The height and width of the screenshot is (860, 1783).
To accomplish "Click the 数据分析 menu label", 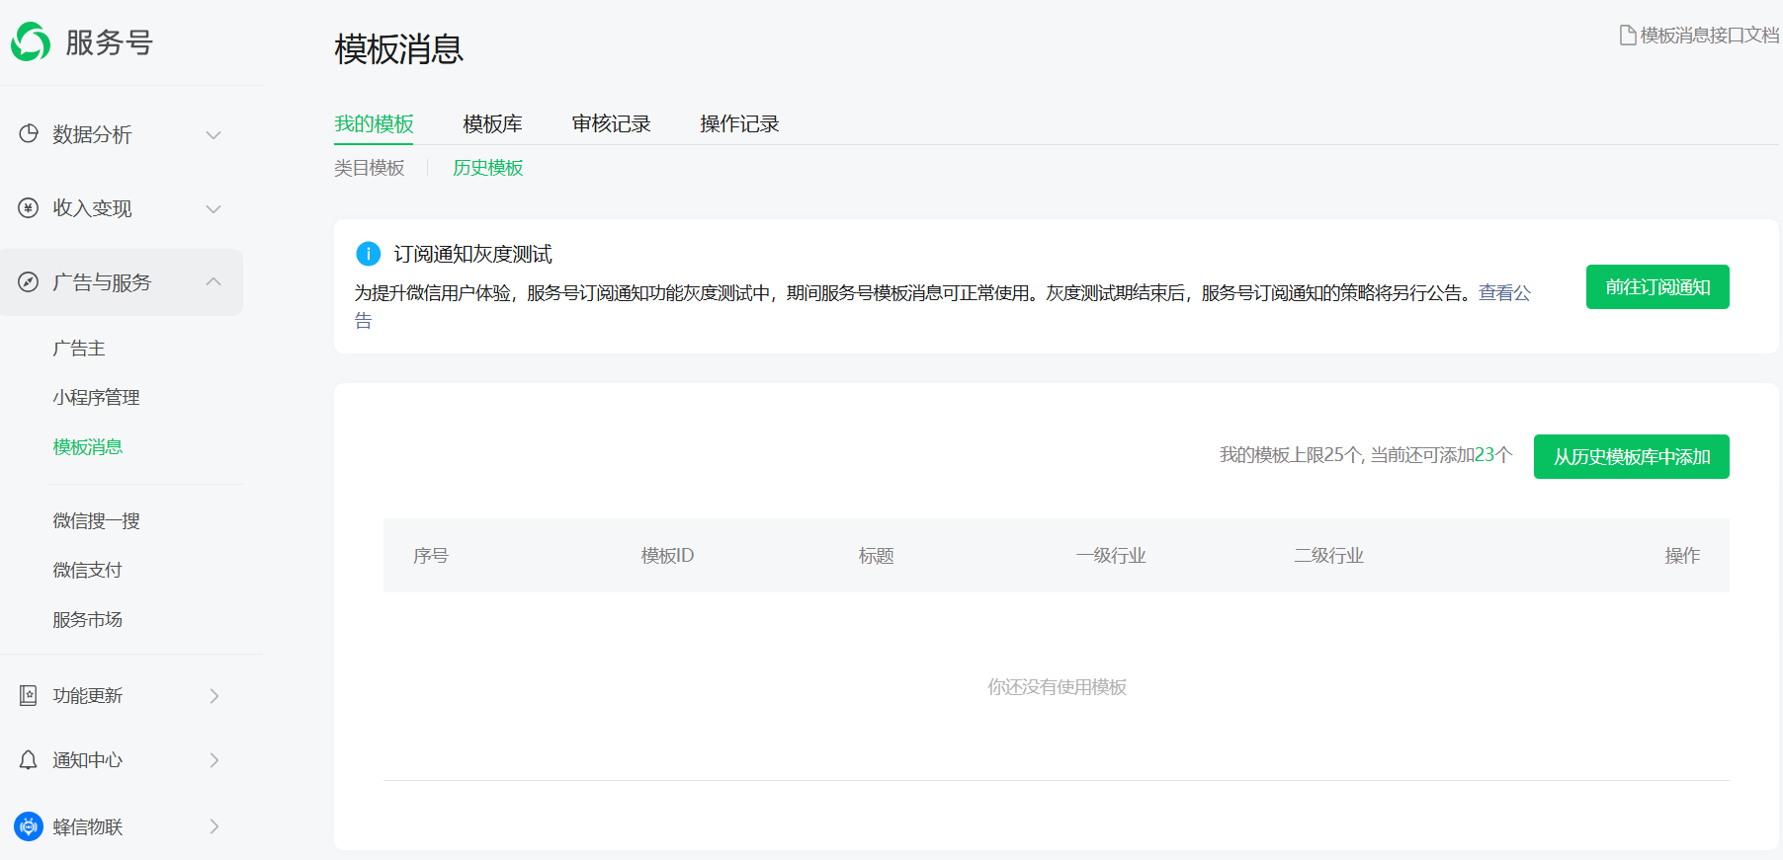I will tap(92, 134).
